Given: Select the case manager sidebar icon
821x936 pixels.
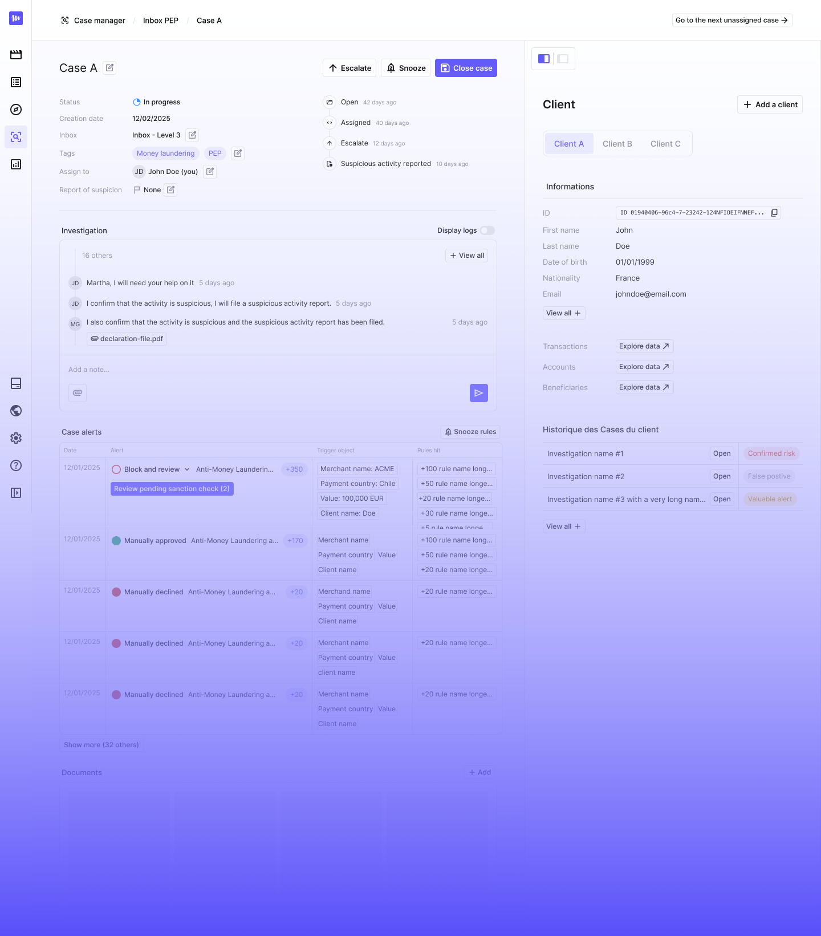Looking at the screenshot, I should click(x=16, y=137).
